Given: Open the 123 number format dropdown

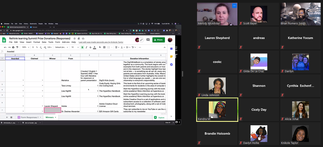Looking at the screenshot, I should (49, 47).
